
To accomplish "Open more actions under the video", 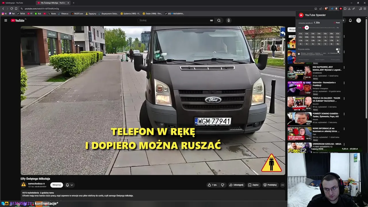I will (283, 185).
